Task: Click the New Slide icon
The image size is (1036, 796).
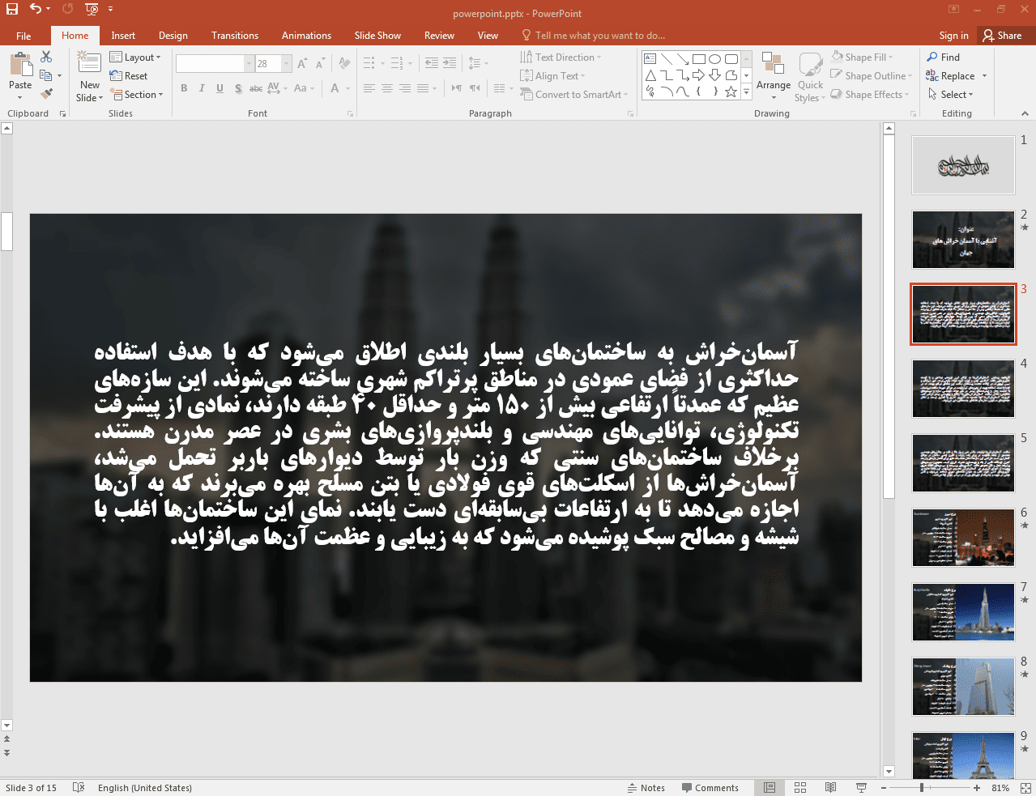Action: pos(89,65)
